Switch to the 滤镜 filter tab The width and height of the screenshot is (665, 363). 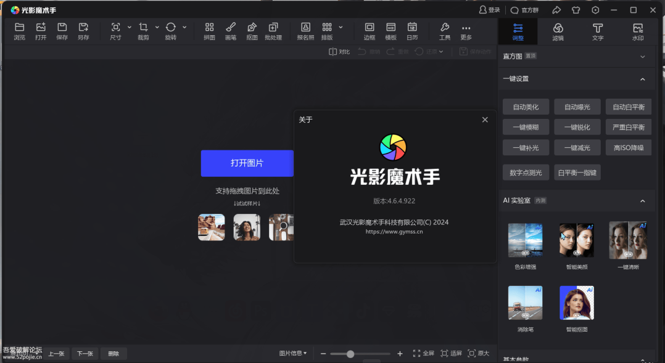[558, 31]
